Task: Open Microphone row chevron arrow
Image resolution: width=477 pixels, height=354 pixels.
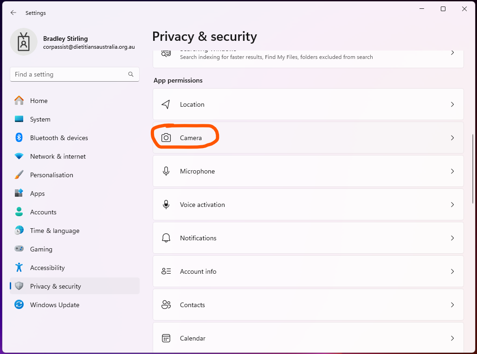Action: pyautogui.click(x=452, y=171)
